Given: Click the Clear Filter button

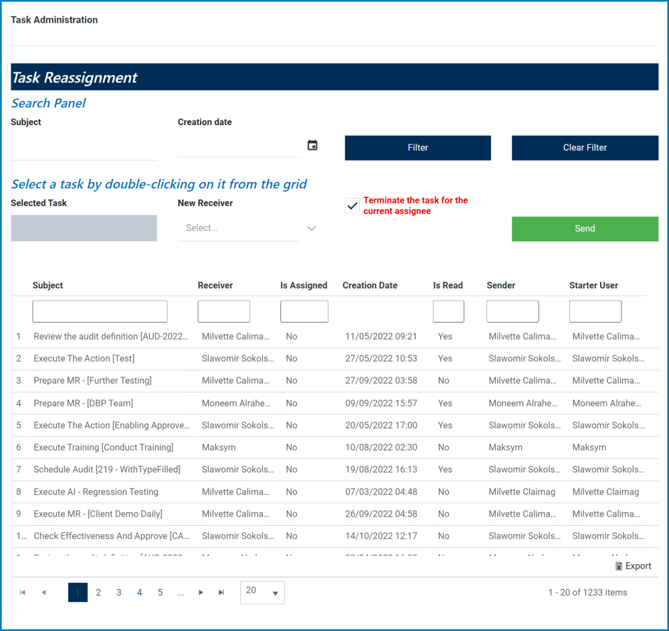Looking at the screenshot, I should click(x=585, y=147).
